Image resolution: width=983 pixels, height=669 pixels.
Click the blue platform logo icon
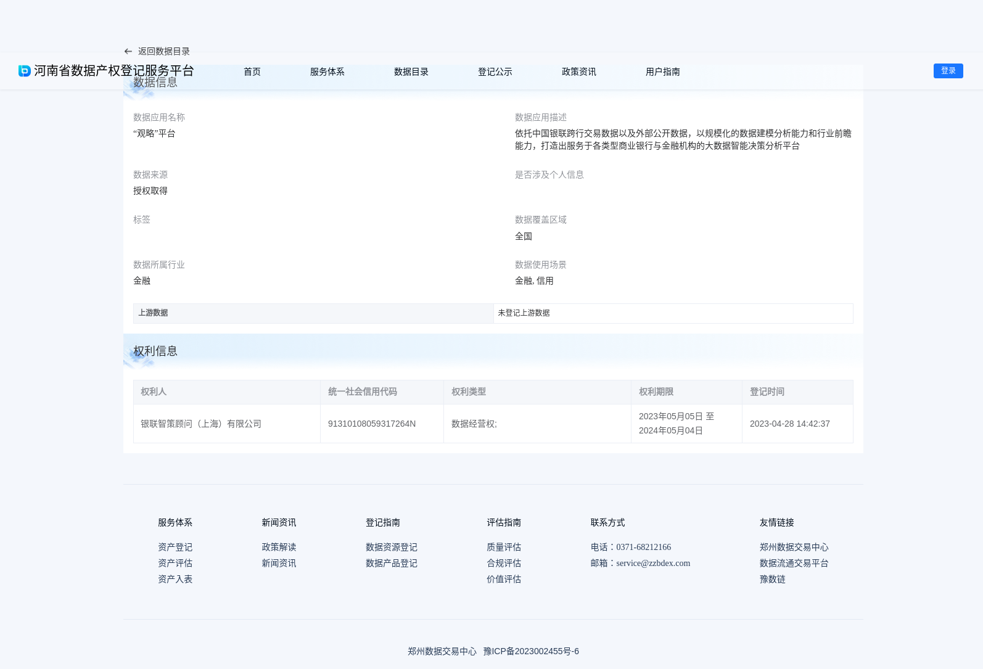25,71
